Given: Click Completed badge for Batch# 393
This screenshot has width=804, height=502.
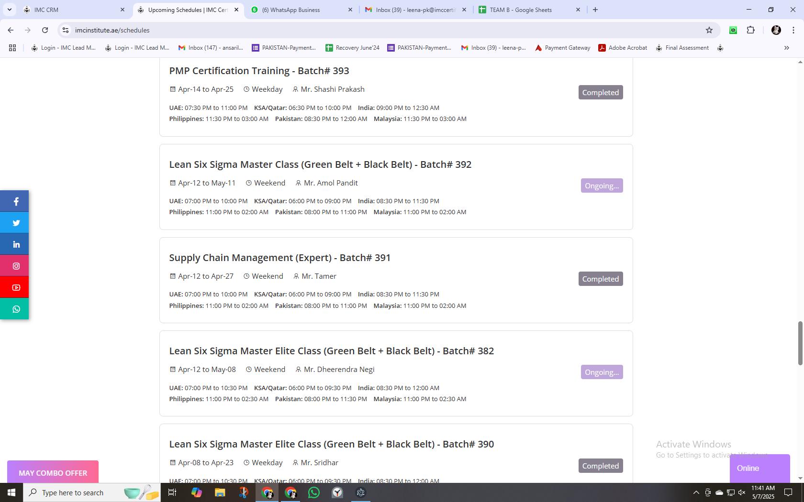Looking at the screenshot, I should click(x=601, y=92).
